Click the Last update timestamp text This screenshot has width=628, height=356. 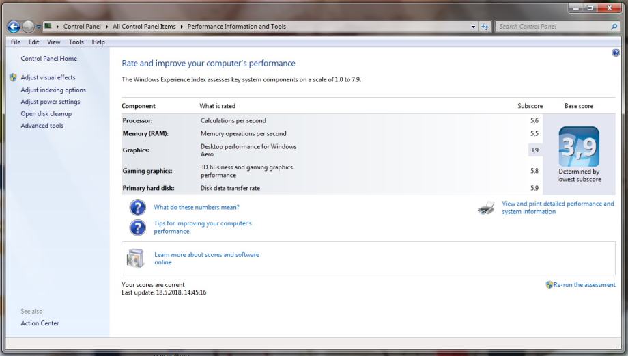point(164,292)
